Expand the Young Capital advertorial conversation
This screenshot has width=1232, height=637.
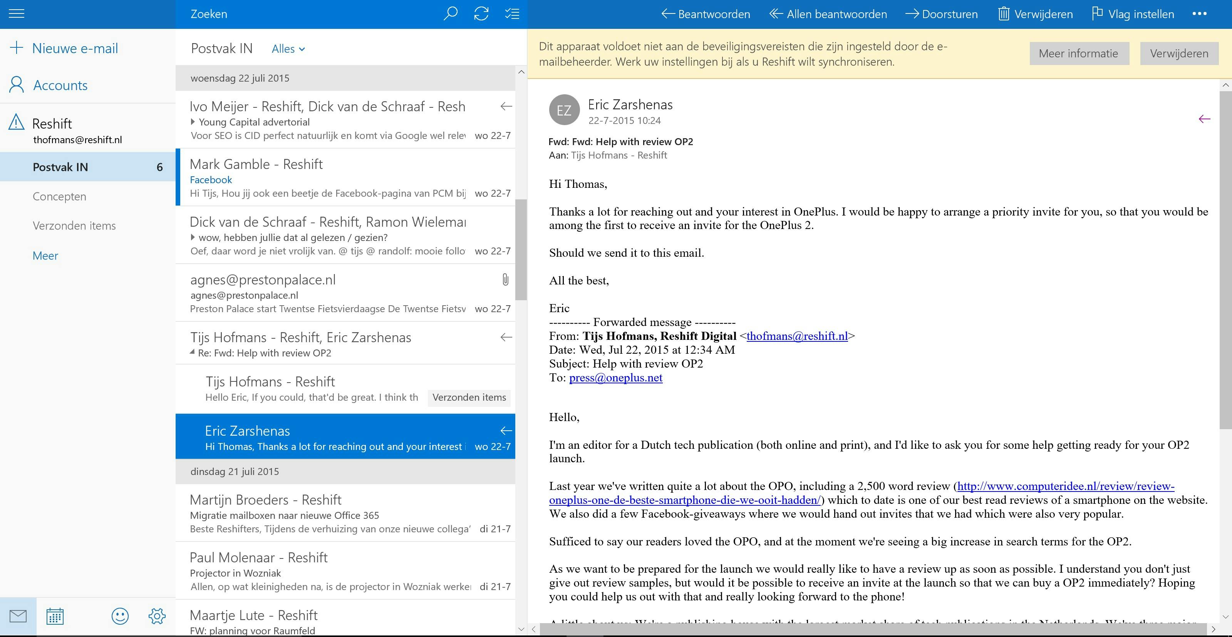click(193, 122)
